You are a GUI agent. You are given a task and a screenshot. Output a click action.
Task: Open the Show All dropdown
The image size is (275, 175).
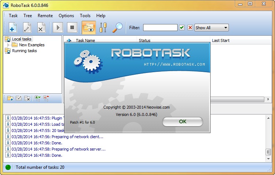[212, 28]
